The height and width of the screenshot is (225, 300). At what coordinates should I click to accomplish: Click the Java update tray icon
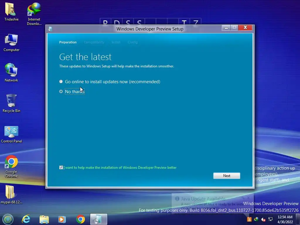pyautogui.click(x=249, y=219)
